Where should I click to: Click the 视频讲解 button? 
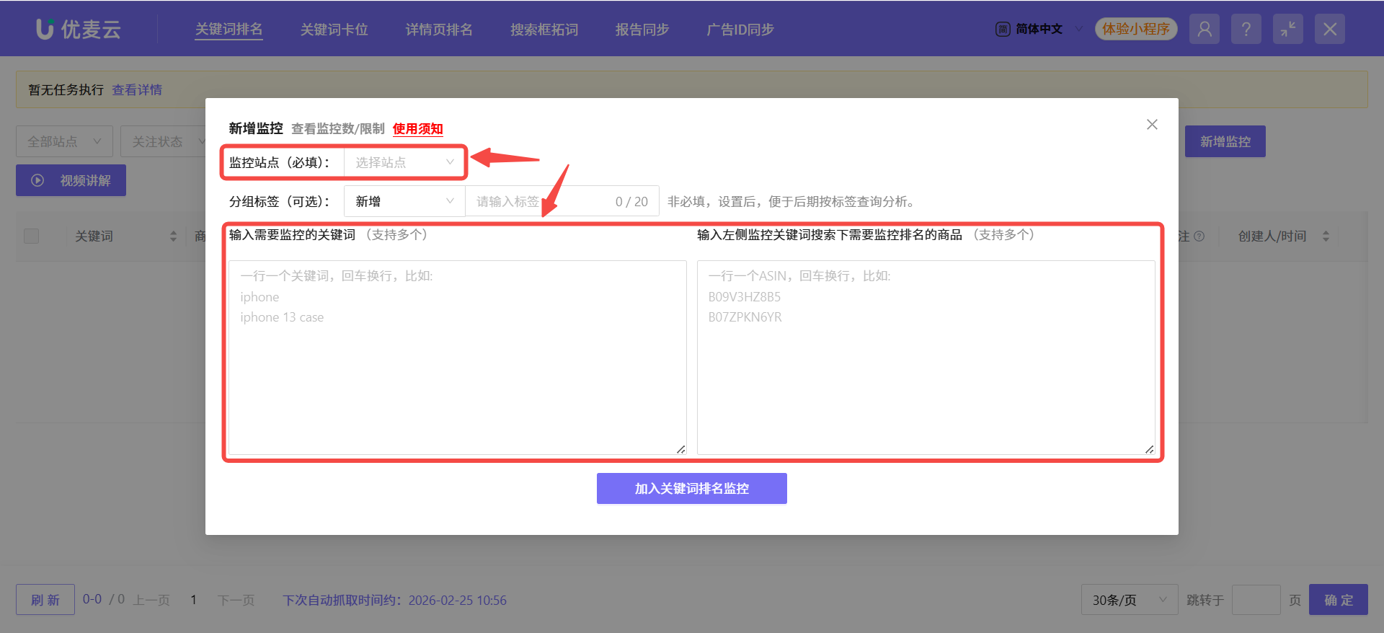point(71,180)
